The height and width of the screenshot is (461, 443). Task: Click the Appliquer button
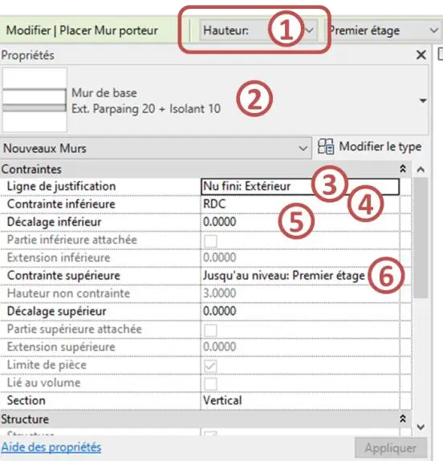tap(391, 448)
